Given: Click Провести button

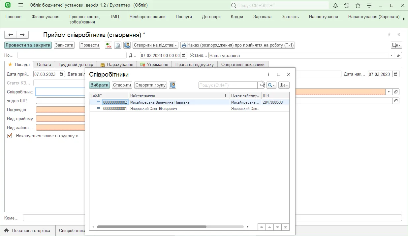Looking at the screenshot, I should click(x=90, y=45).
